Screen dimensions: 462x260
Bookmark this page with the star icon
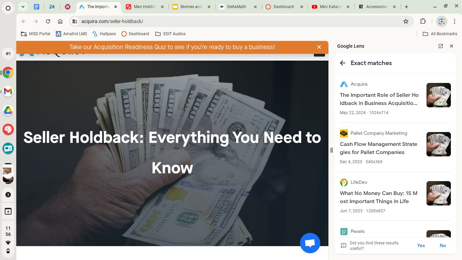coord(406,21)
